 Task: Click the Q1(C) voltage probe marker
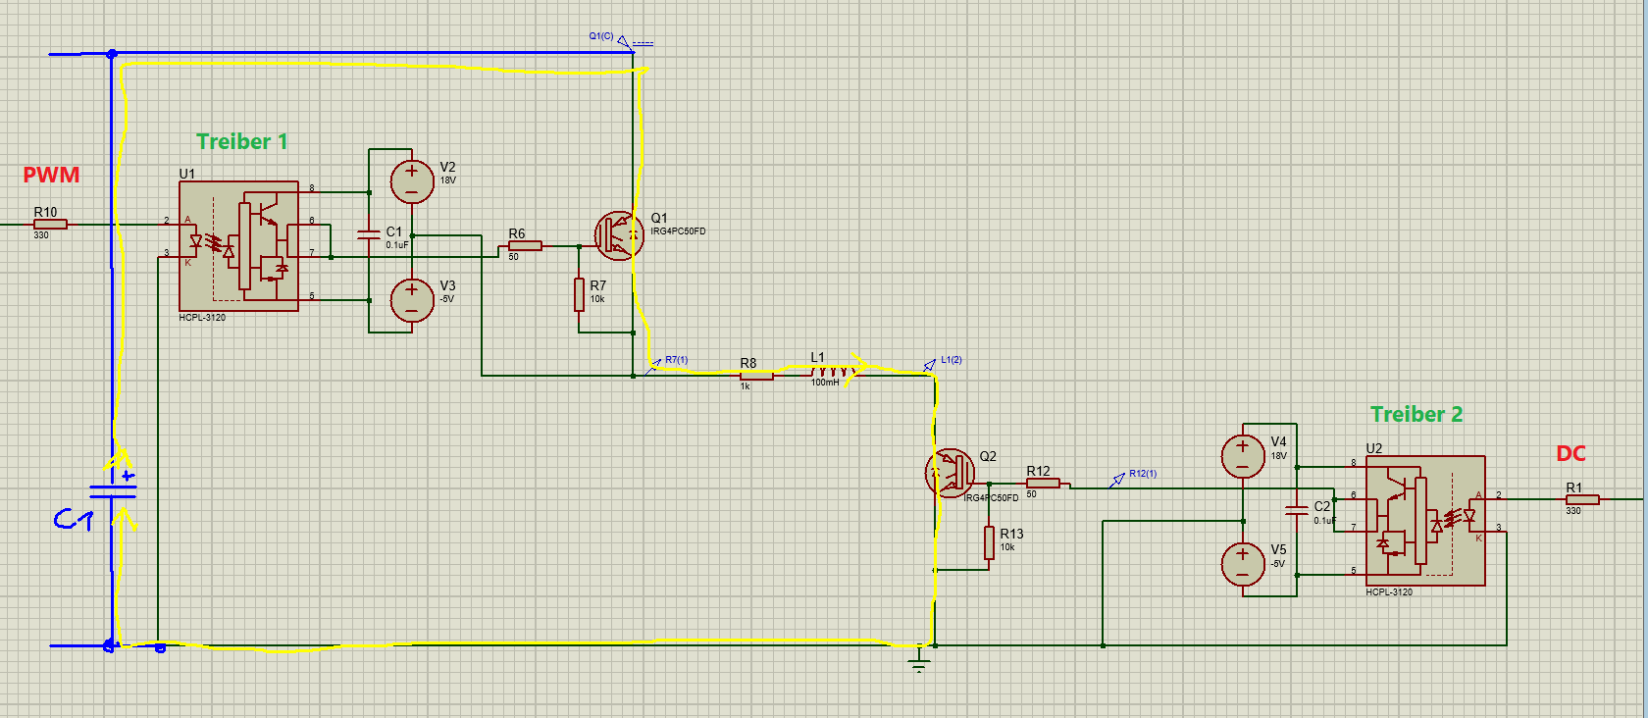coord(624,41)
